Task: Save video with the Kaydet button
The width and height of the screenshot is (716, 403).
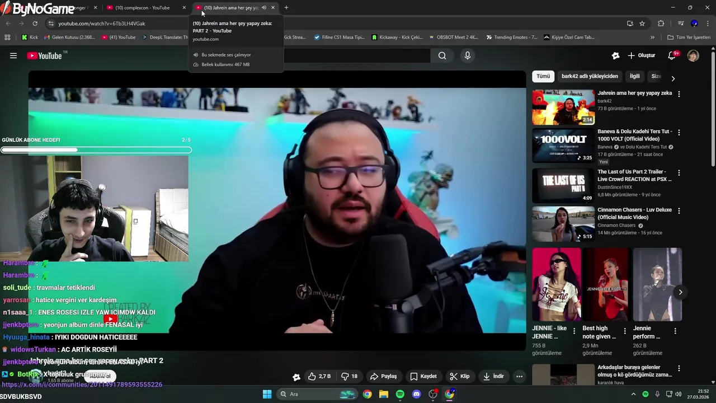Action: tap(423, 376)
